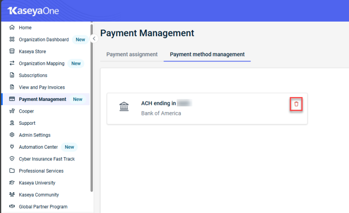Click the Kaseya Community people icon
The width and height of the screenshot is (349, 213).
12,195
